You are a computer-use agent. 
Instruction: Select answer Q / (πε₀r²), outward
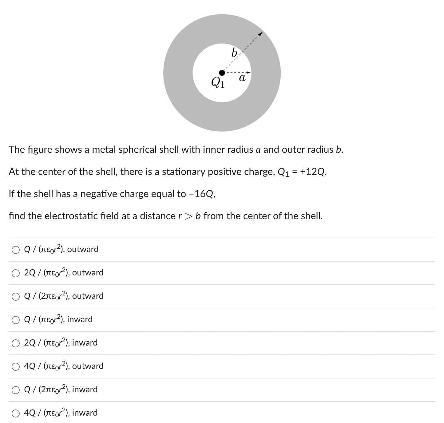15,250
